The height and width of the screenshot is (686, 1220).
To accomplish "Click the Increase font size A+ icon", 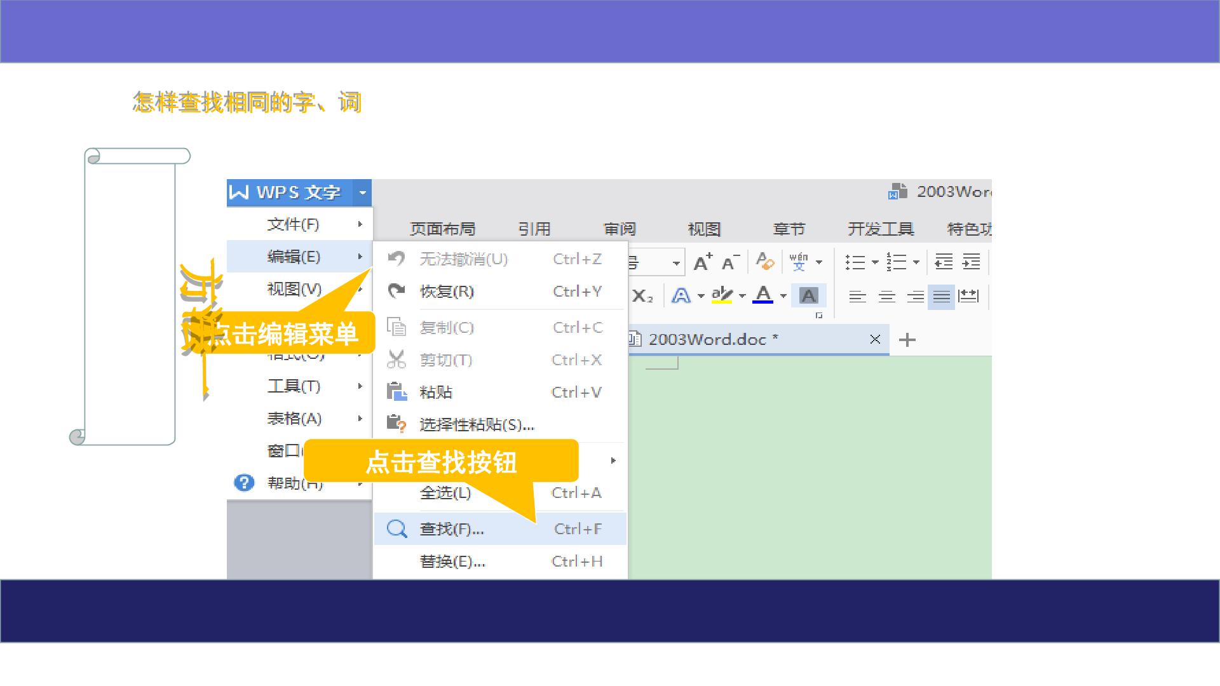I will click(x=703, y=262).
